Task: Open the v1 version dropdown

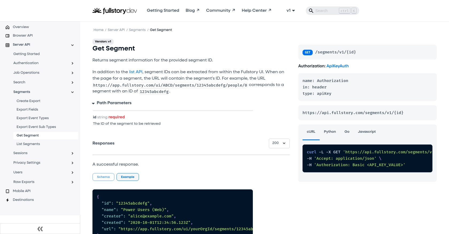Action: point(291,10)
